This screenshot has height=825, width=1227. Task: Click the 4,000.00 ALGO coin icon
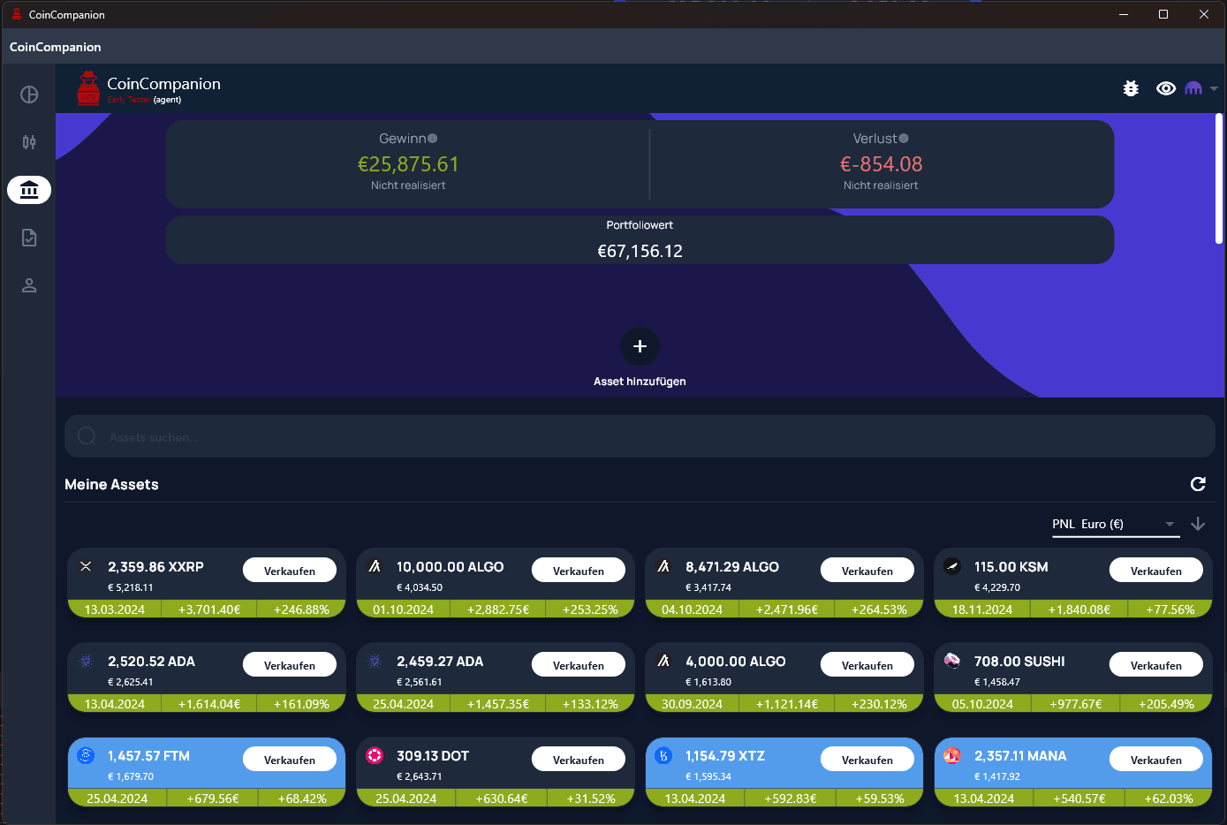663,661
